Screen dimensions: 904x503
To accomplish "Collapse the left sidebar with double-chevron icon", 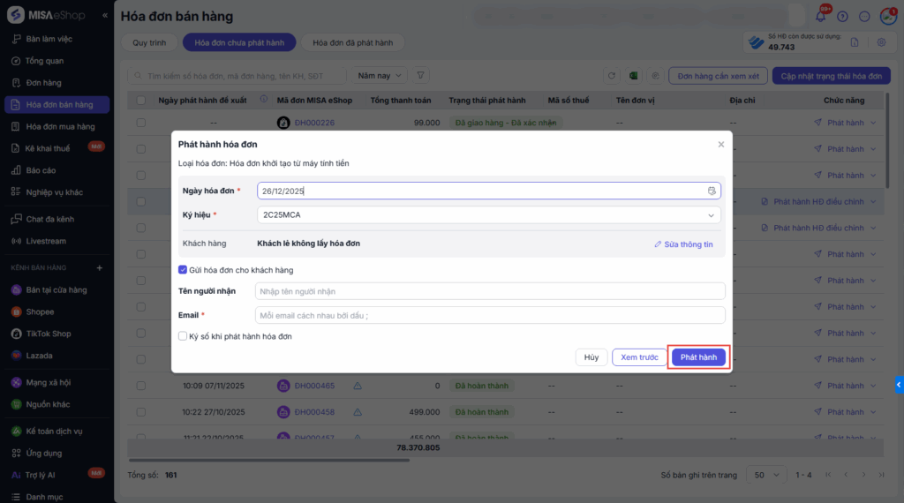I will (x=106, y=16).
